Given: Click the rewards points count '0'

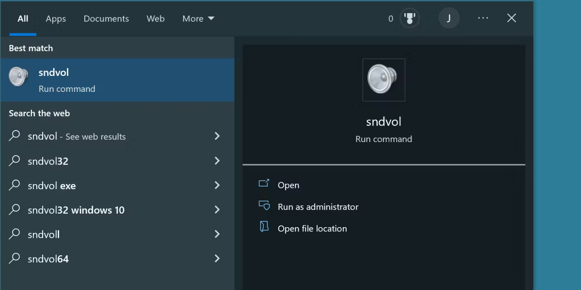Looking at the screenshot, I should click(x=391, y=19).
